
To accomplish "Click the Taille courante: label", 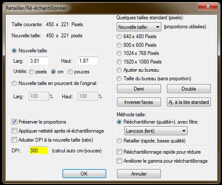I will click(x=27, y=24).
